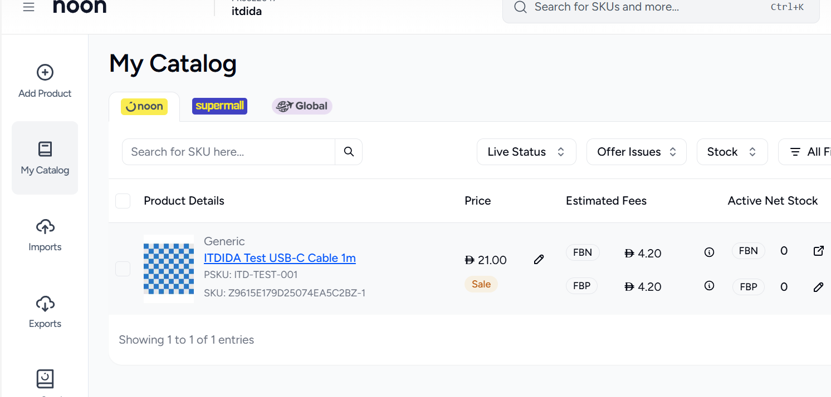Image resolution: width=831 pixels, height=397 pixels.
Task: Open the ITDIDA Test USB-C Cable 1m link
Action: (280, 258)
